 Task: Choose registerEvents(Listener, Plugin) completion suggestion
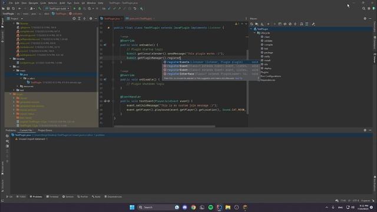tap(211, 62)
